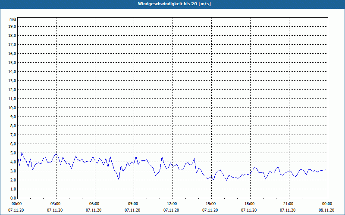
Task: Click the 14,0 y-axis label
Action: [x=12, y=71]
